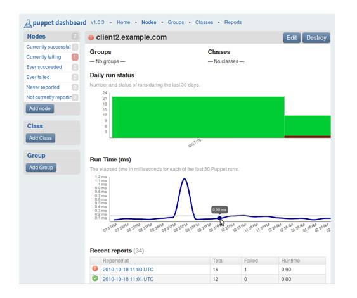Open the report 2010-10-18 11:01 UTC

click(x=128, y=279)
